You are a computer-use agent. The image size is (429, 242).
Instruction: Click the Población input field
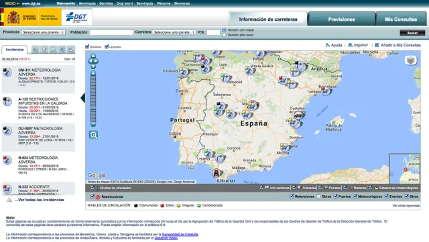tap(111, 32)
